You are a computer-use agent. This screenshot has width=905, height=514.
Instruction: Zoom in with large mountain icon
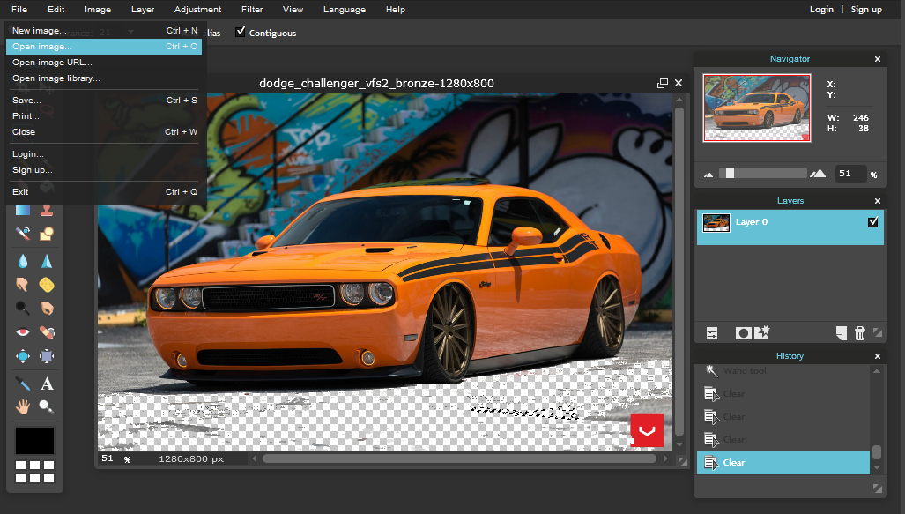[818, 174]
